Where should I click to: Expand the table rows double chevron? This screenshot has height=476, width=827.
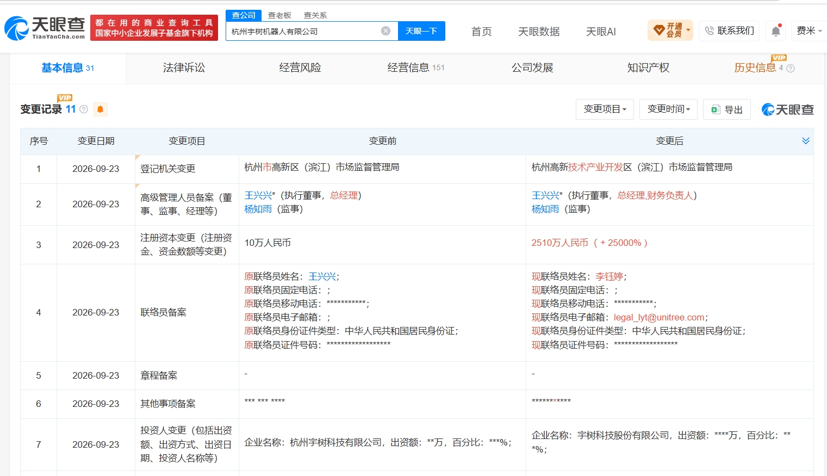click(806, 141)
